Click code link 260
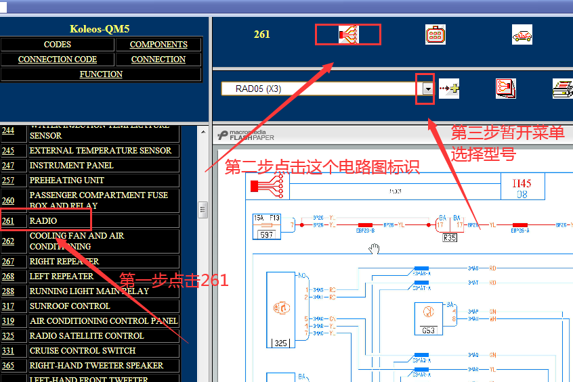This screenshot has height=382, width=573. point(8,201)
